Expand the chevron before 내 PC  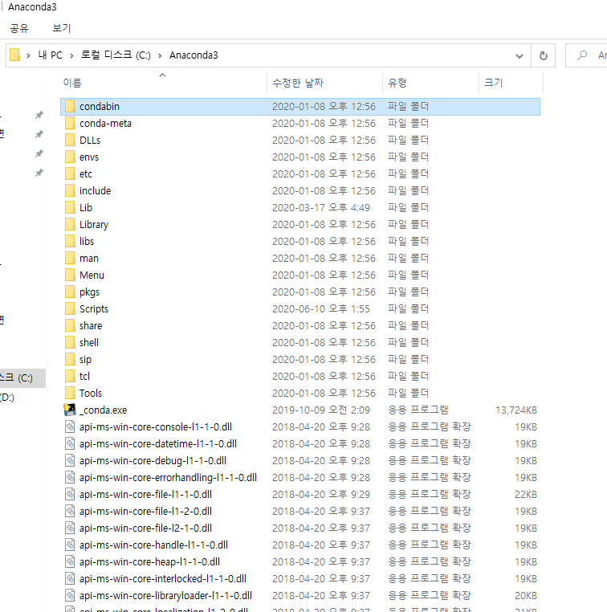pos(28,55)
